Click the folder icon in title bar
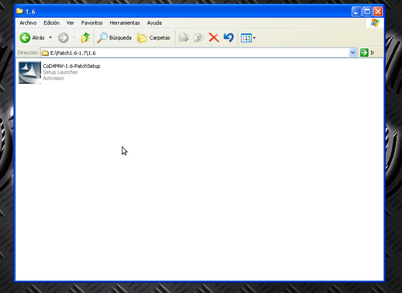The height and width of the screenshot is (293, 402). 20,11
